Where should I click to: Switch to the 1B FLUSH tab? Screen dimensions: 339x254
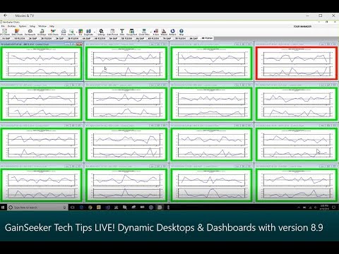click(19, 38)
